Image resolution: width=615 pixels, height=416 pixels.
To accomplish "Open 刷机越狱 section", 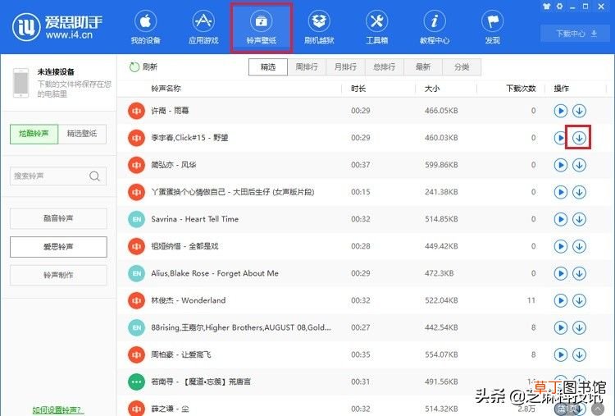I will pos(319,27).
